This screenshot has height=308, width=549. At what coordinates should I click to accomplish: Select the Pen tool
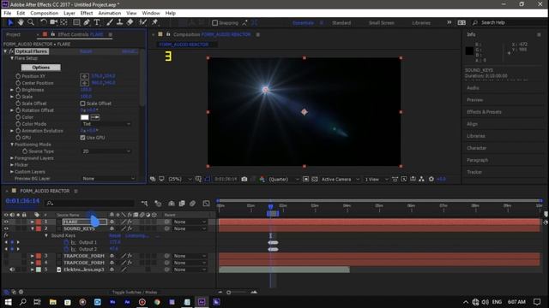coord(87,22)
